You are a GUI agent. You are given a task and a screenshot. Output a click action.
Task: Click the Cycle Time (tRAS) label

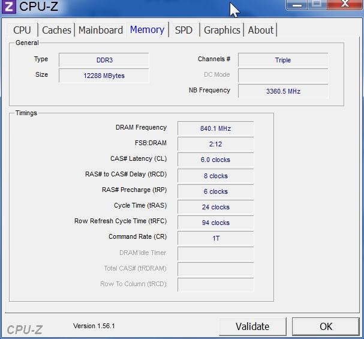point(140,205)
